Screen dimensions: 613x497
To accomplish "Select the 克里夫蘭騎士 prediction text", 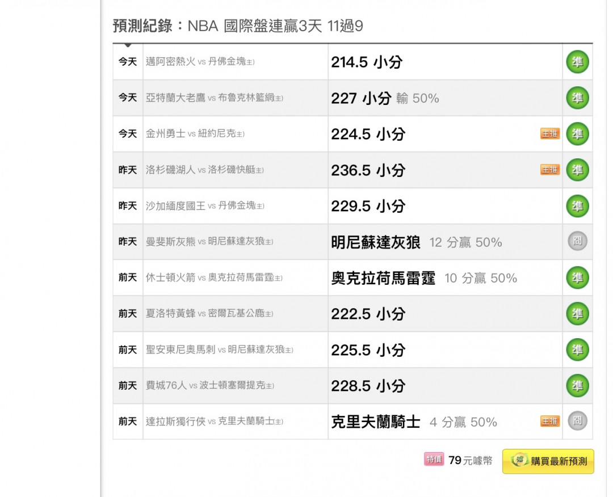I will point(376,422).
